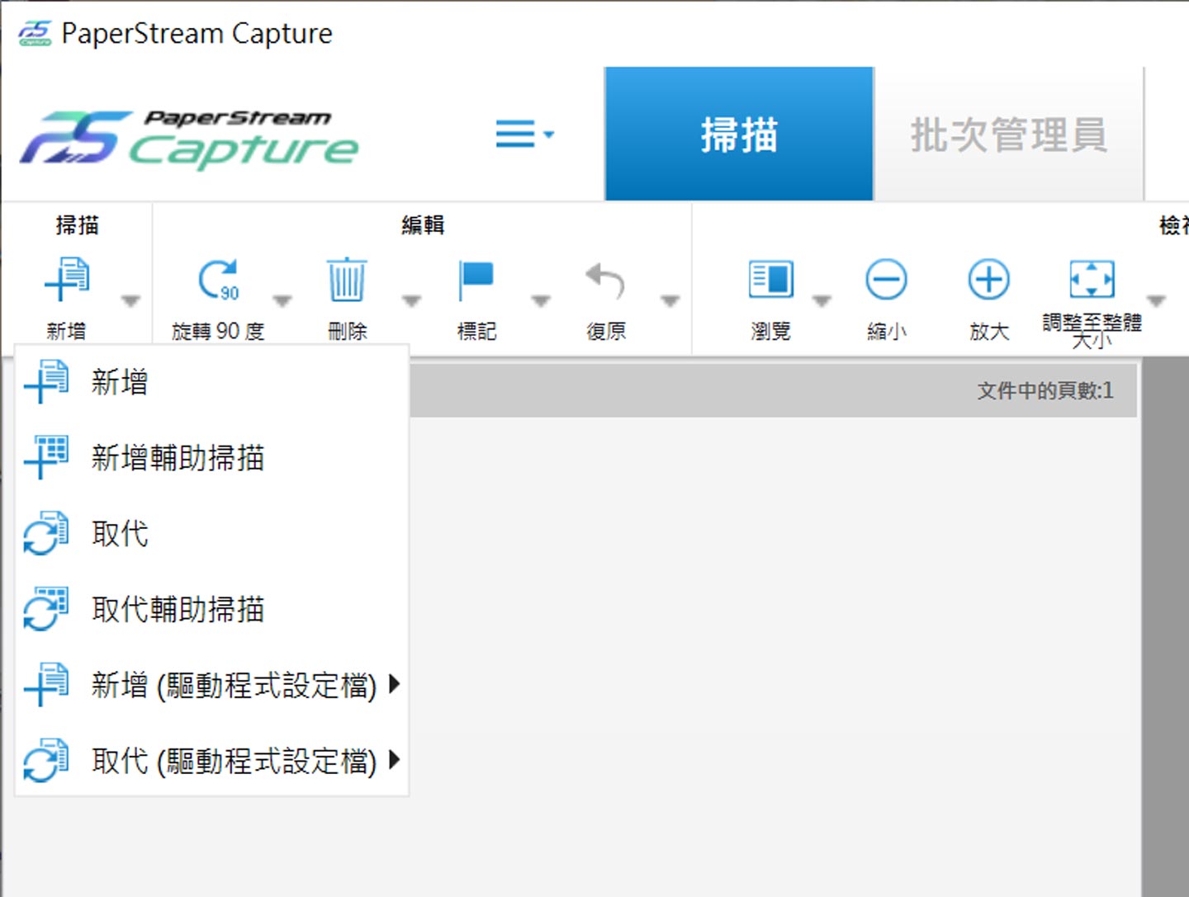Click the 縮小 zoom out icon
The width and height of the screenshot is (1189, 897).
pos(886,280)
